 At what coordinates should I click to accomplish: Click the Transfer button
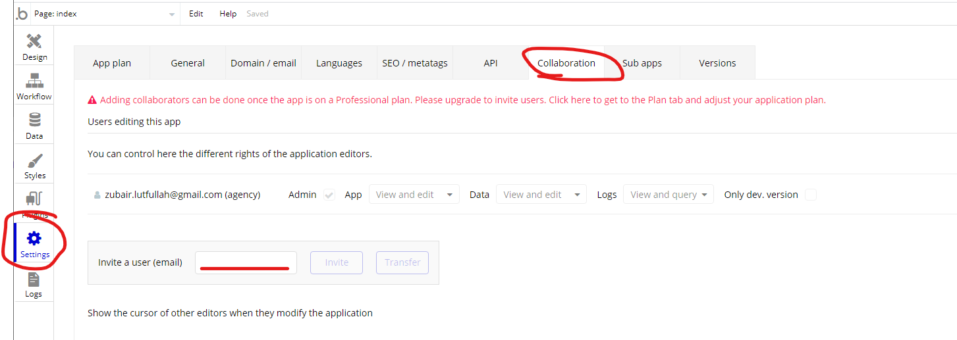pyautogui.click(x=402, y=262)
